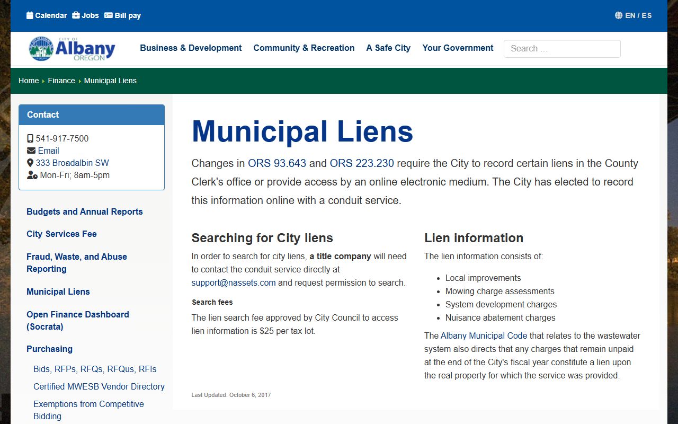Open City Services Fee page
Image resolution: width=678 pixels, height=424 pixels.
click(x=61, y=234)
